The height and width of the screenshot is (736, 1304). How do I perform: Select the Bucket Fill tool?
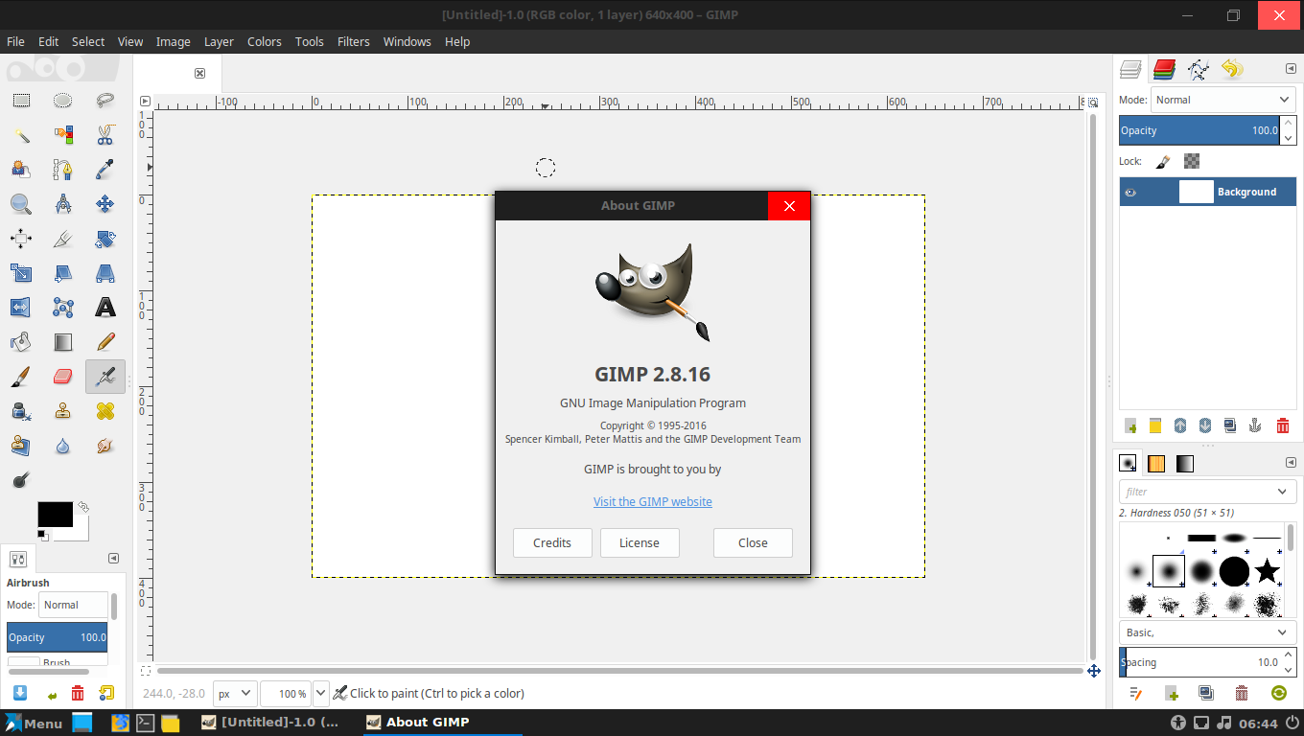click(x=21, y=342)
